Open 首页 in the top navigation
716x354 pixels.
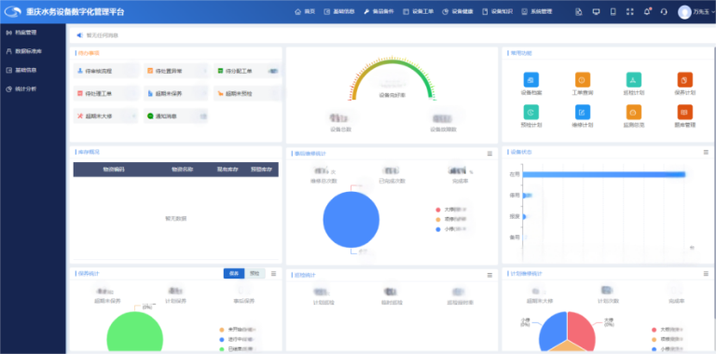305,11
